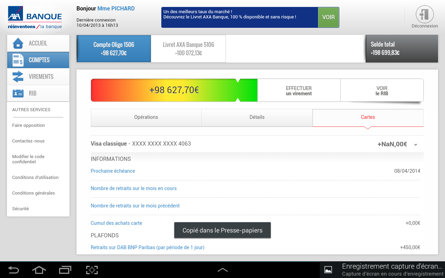The height and width of the screenshot is (278, 445).
Task: Click the green VOIR banner button
Action: [x=329, y=17]
